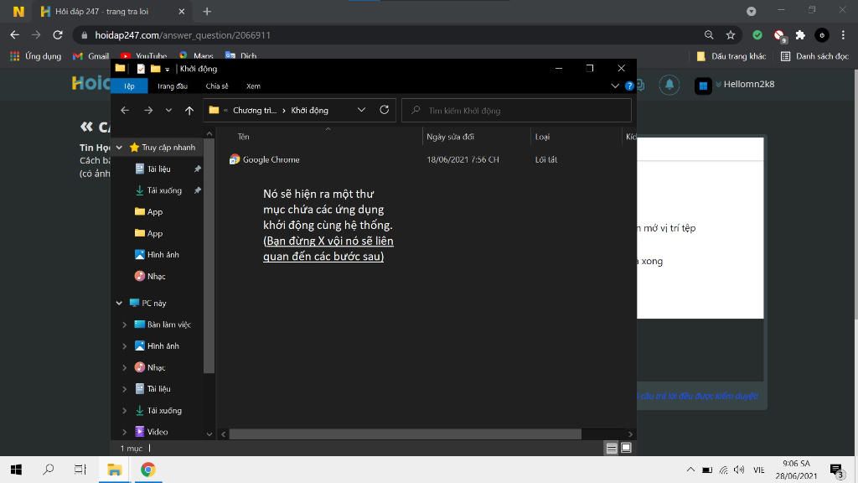The width and height of the screenshot is (858, 483).
Task: Open the Wi-Fi network tray icon
Action: pyautogui.click(x=723, y=470)
